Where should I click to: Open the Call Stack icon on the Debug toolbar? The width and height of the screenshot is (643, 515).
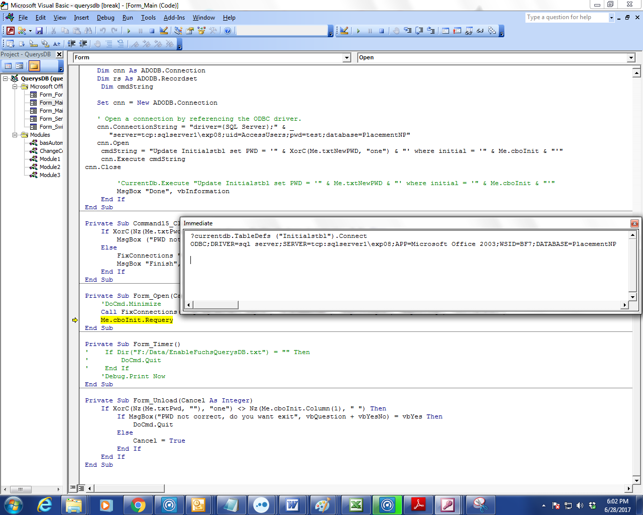492,31
